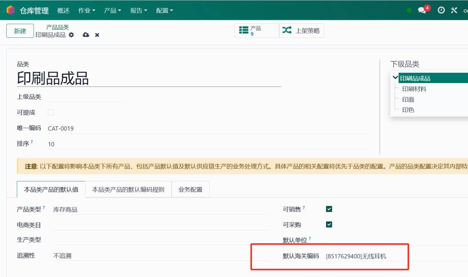Uncheck the 可采购 checkbox

tap(329, 224)
